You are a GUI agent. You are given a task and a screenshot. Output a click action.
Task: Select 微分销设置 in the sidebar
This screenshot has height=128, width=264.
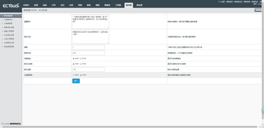pyautogui.click(x=11, y=16)
